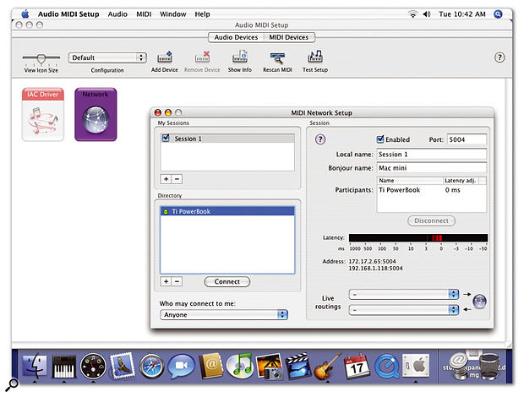Open Dashboard from the Dock
The height and width of the screenshot is (397, 524).
click(93, 367)
